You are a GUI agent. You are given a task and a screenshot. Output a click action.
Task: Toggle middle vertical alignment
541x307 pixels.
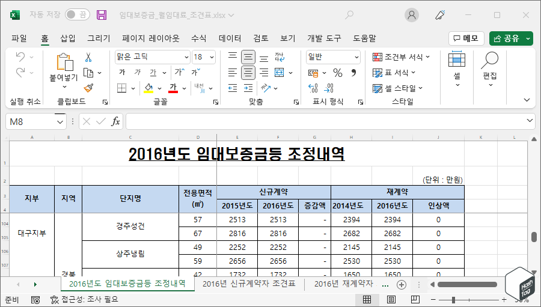coord(248,57)
